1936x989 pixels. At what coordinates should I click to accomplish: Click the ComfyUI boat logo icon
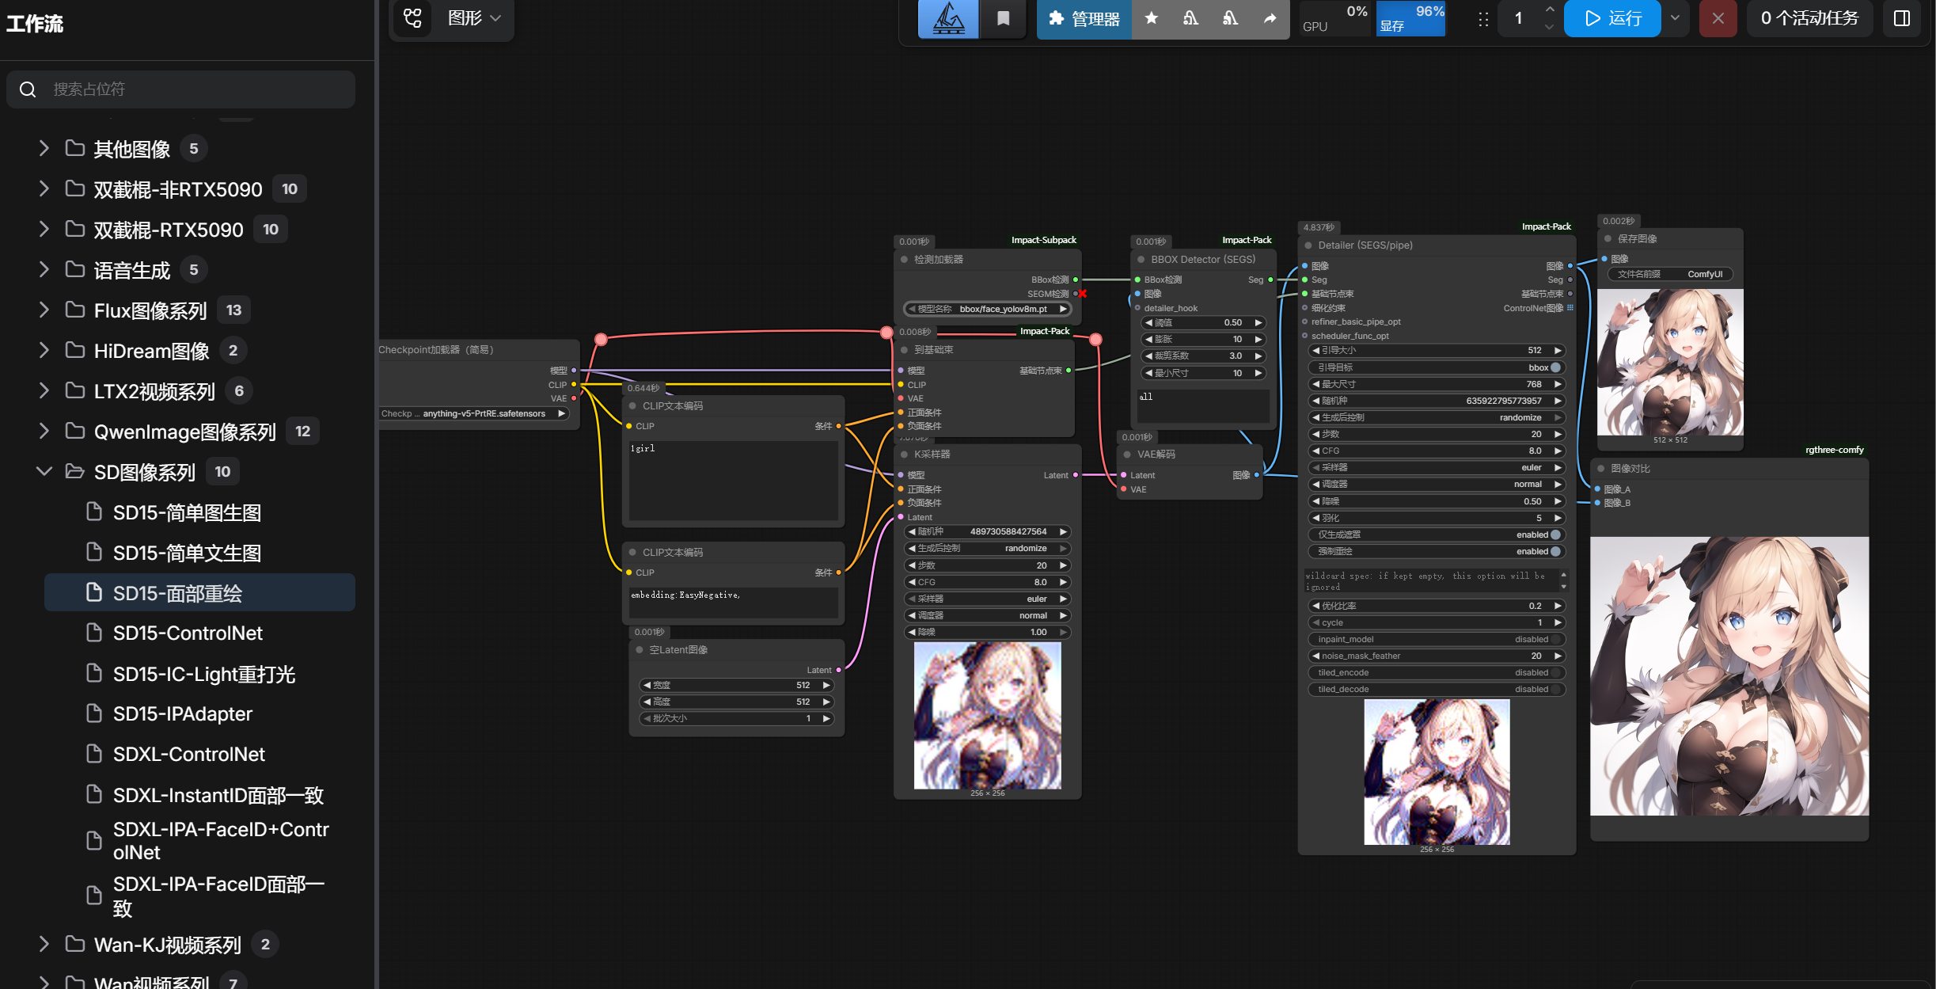click(948, 18)
